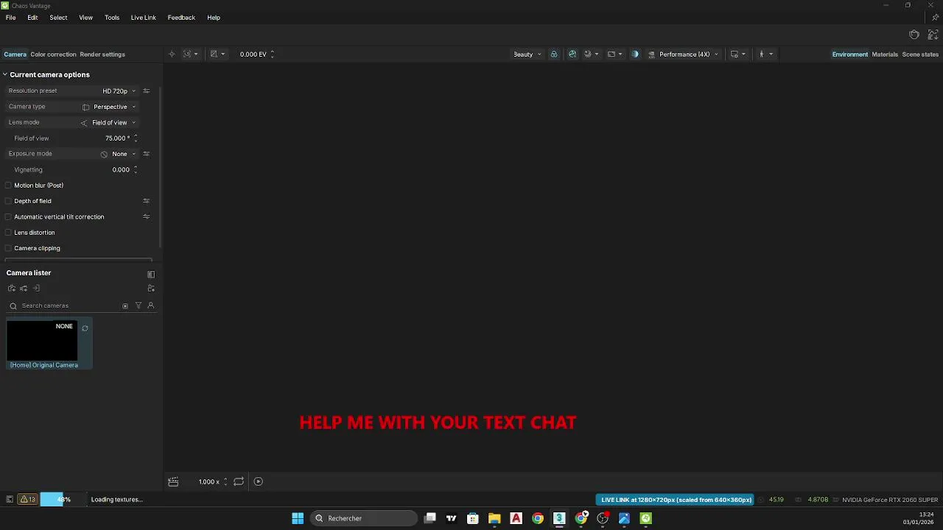This screenshot has width=943, height=530.
Task: Toggle loop playback icon
Action: pyautogui.click(x=239, y=481)
